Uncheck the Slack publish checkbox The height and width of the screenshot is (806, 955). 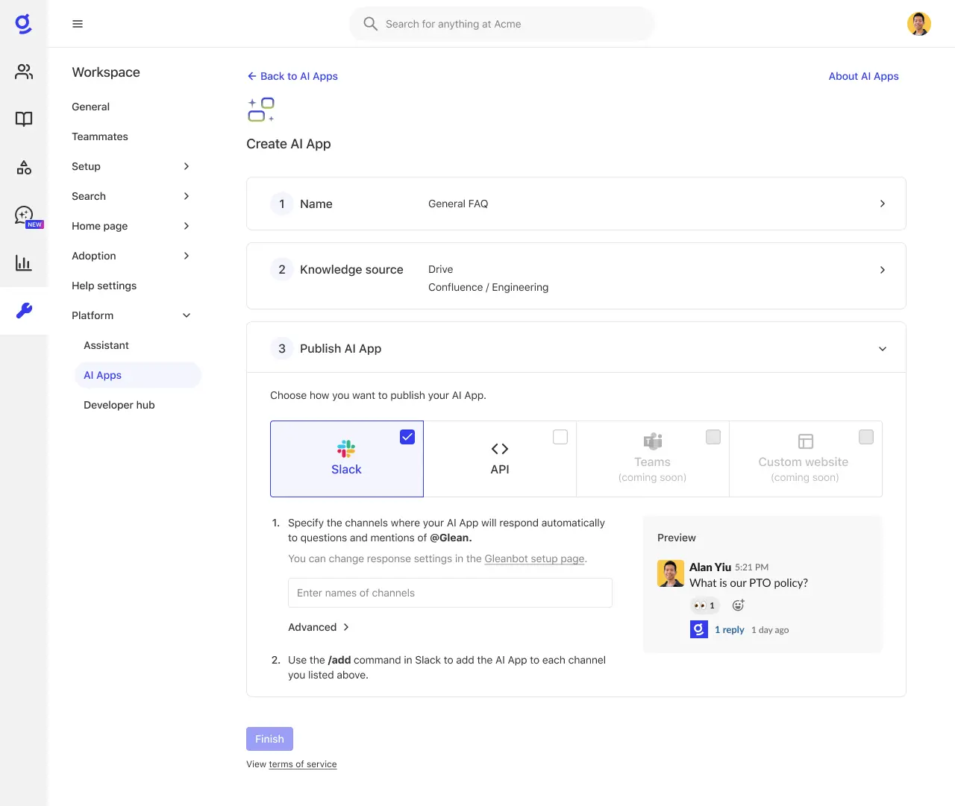(x=407, y=437)
